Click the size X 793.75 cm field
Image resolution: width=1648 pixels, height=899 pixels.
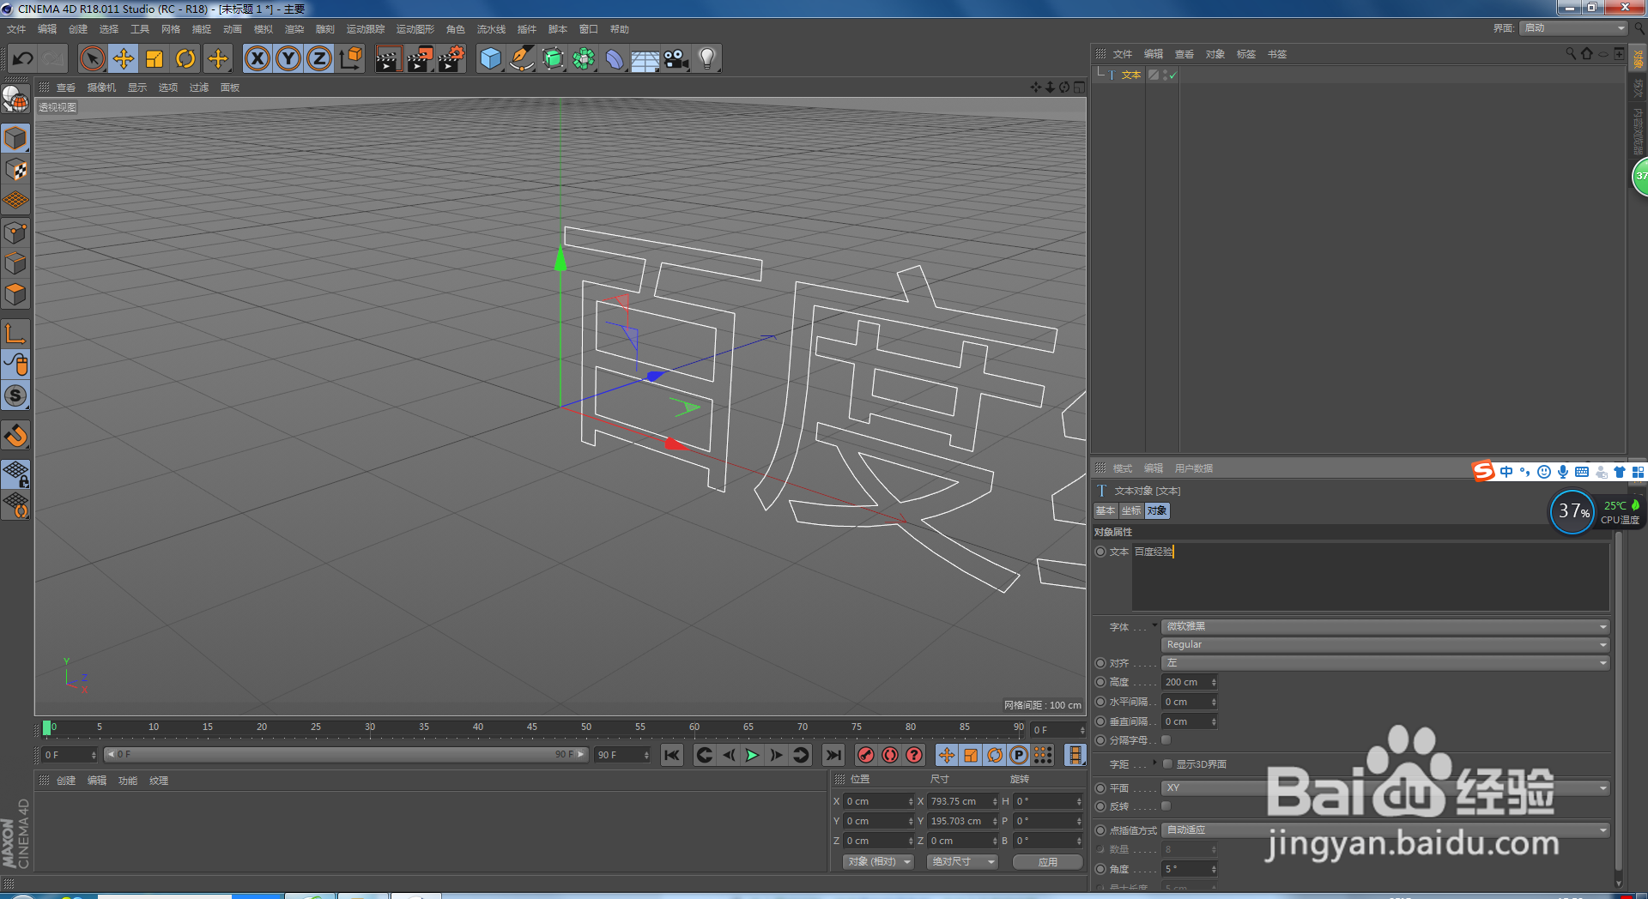962,801
